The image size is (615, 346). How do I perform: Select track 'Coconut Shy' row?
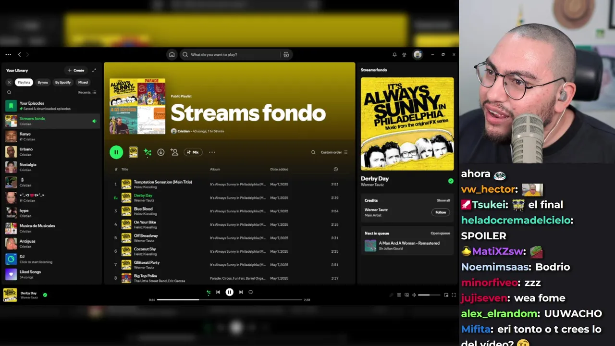tap(229, 251)
